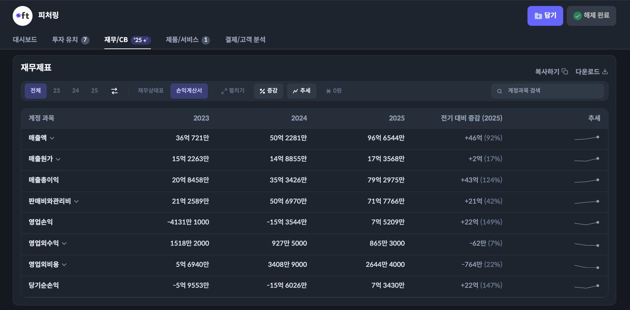Click the 영업손익 trend sparkline
The height and width of the screenshot is (310, 630).
pos(587,223)
